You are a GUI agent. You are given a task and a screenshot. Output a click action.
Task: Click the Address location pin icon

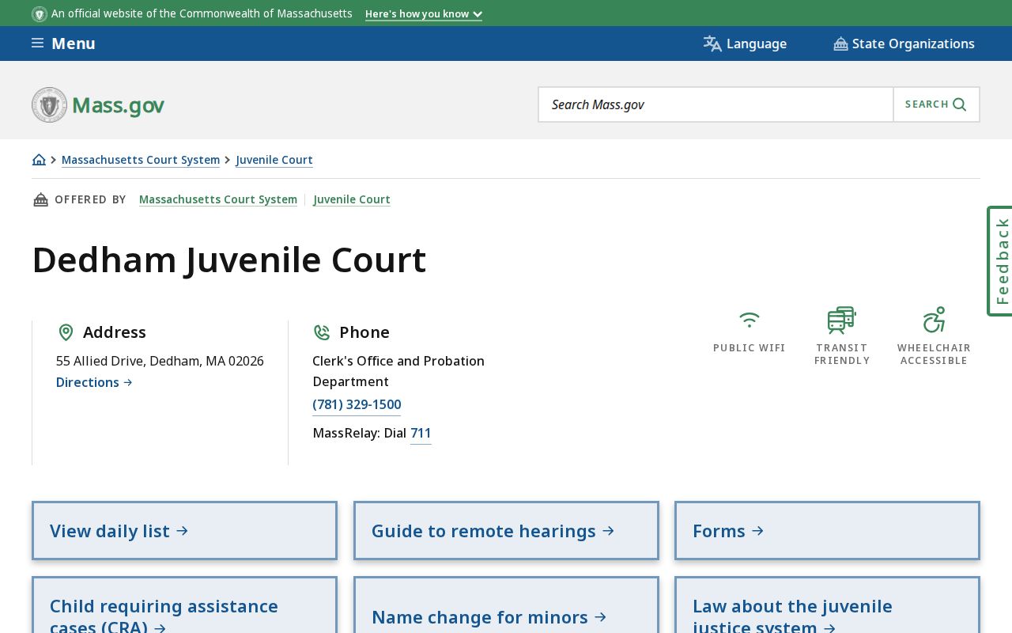coord(66,332)
